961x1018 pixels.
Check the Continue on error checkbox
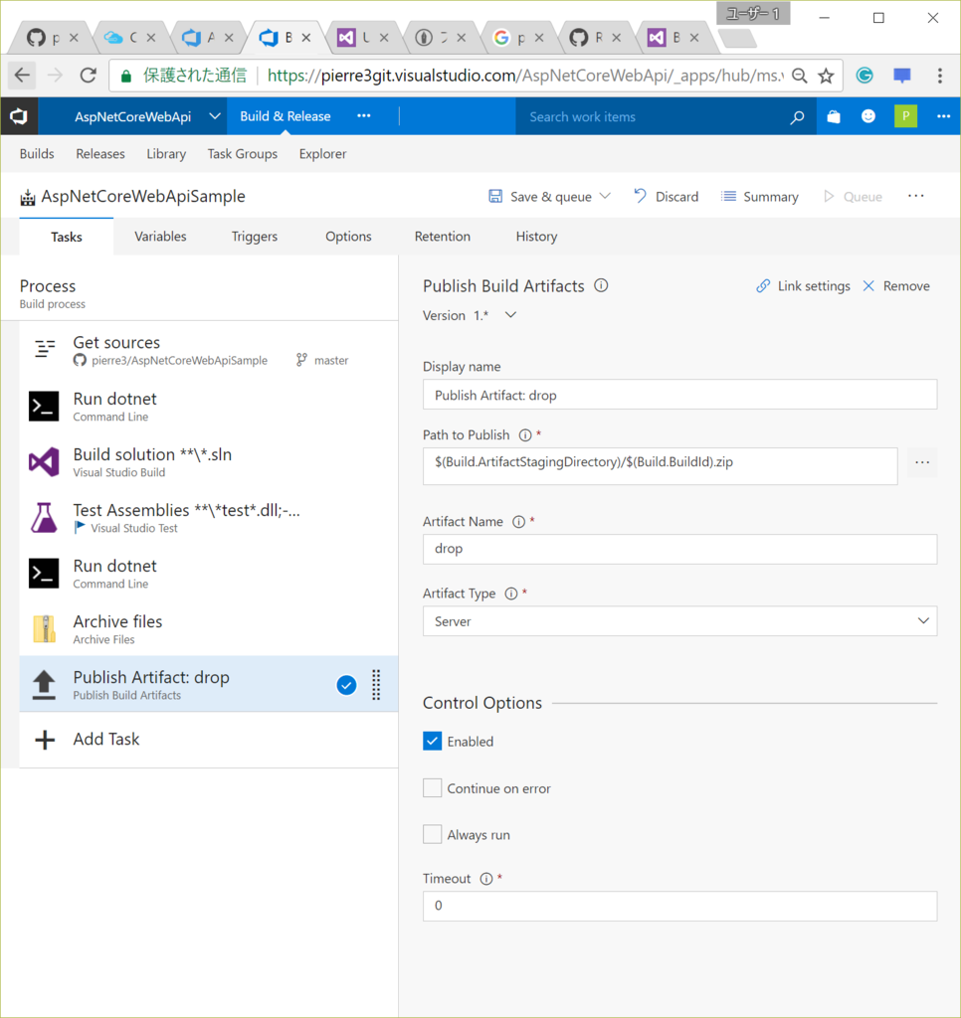pyautogui.click(x=432, y=788)
